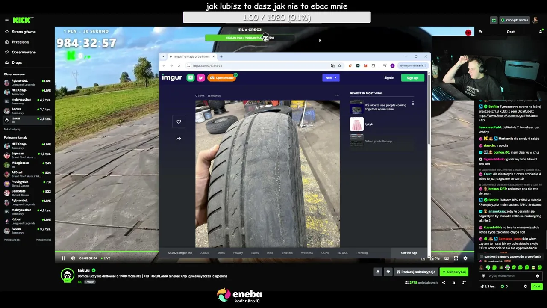Open MBagietson recommended channel
This screenshot has height=308, width=547.
click(27, 164)
